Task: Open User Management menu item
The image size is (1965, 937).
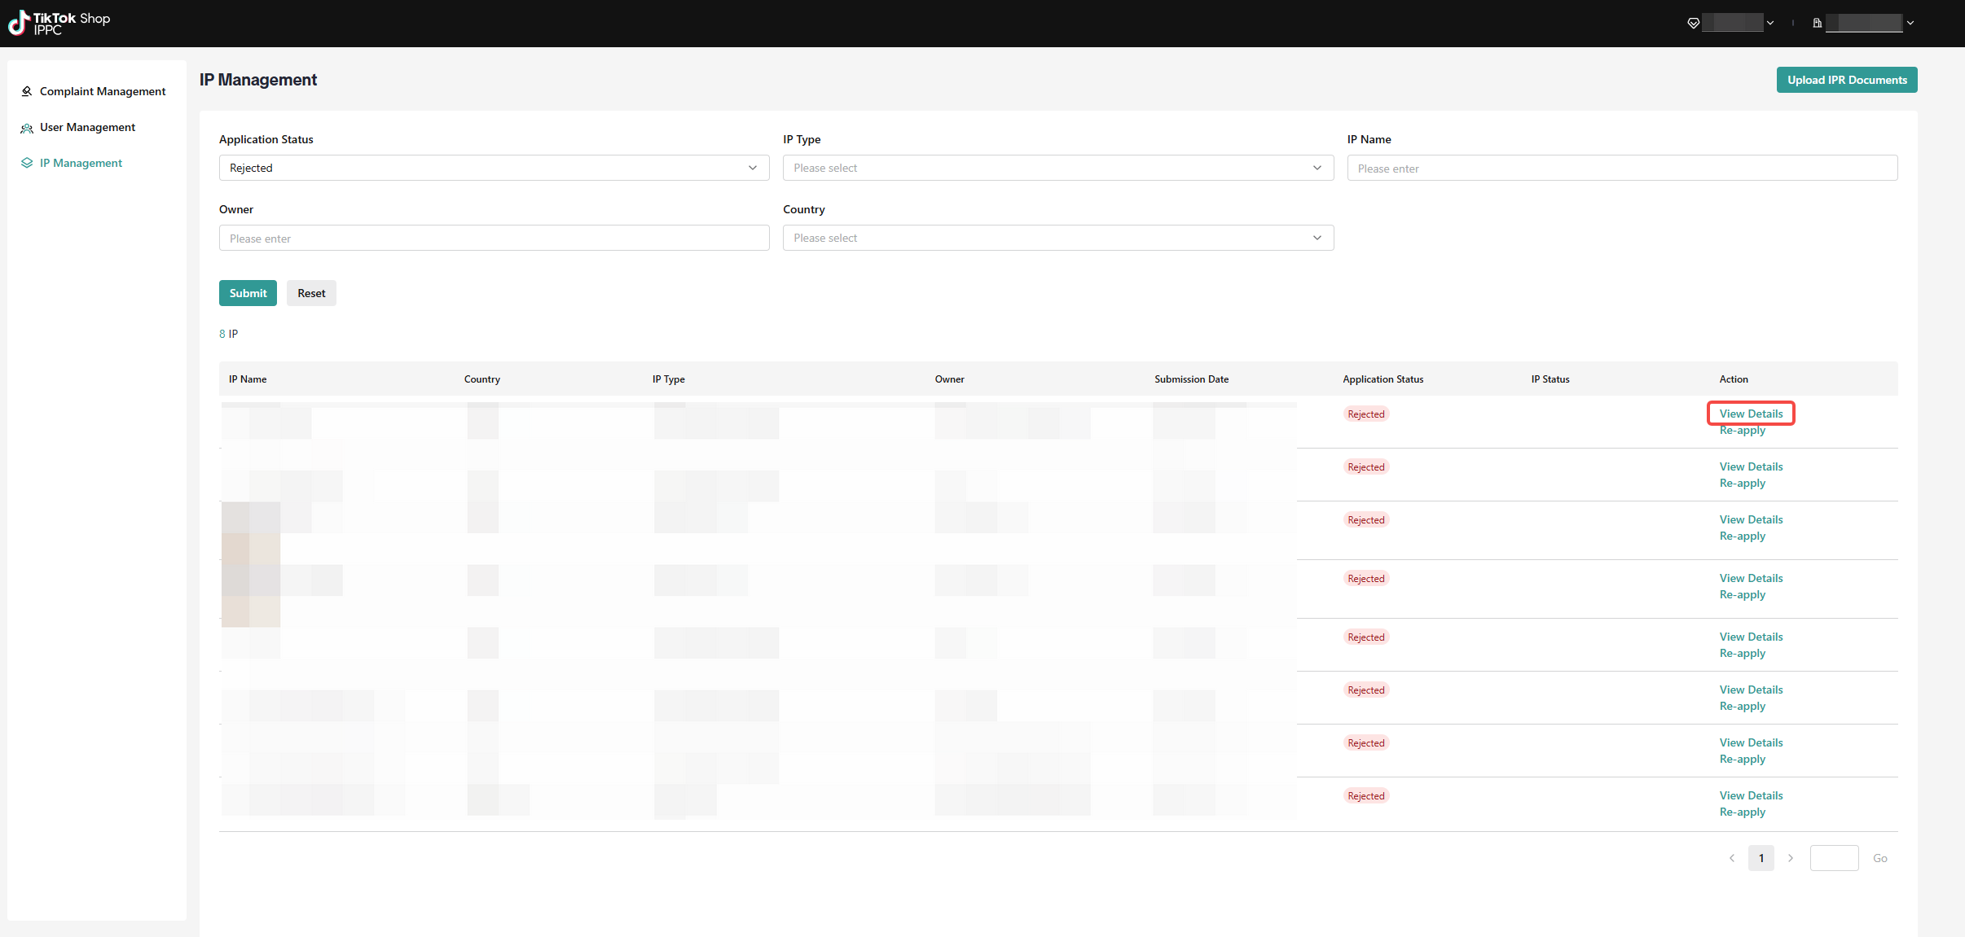Action: [x=87, y=127]
